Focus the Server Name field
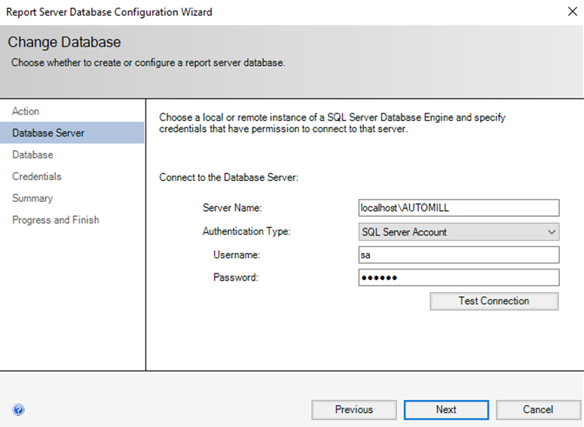Image resolution: width=584 pixels, height=427 pixels. pos(459,208)
